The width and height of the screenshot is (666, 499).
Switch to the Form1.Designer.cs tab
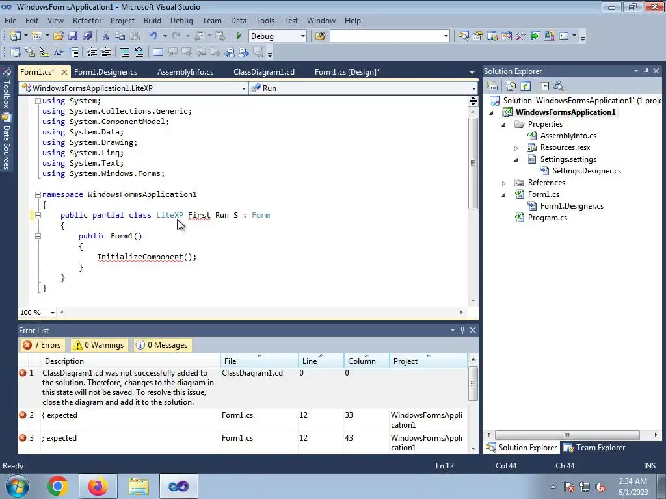(106, 71)
